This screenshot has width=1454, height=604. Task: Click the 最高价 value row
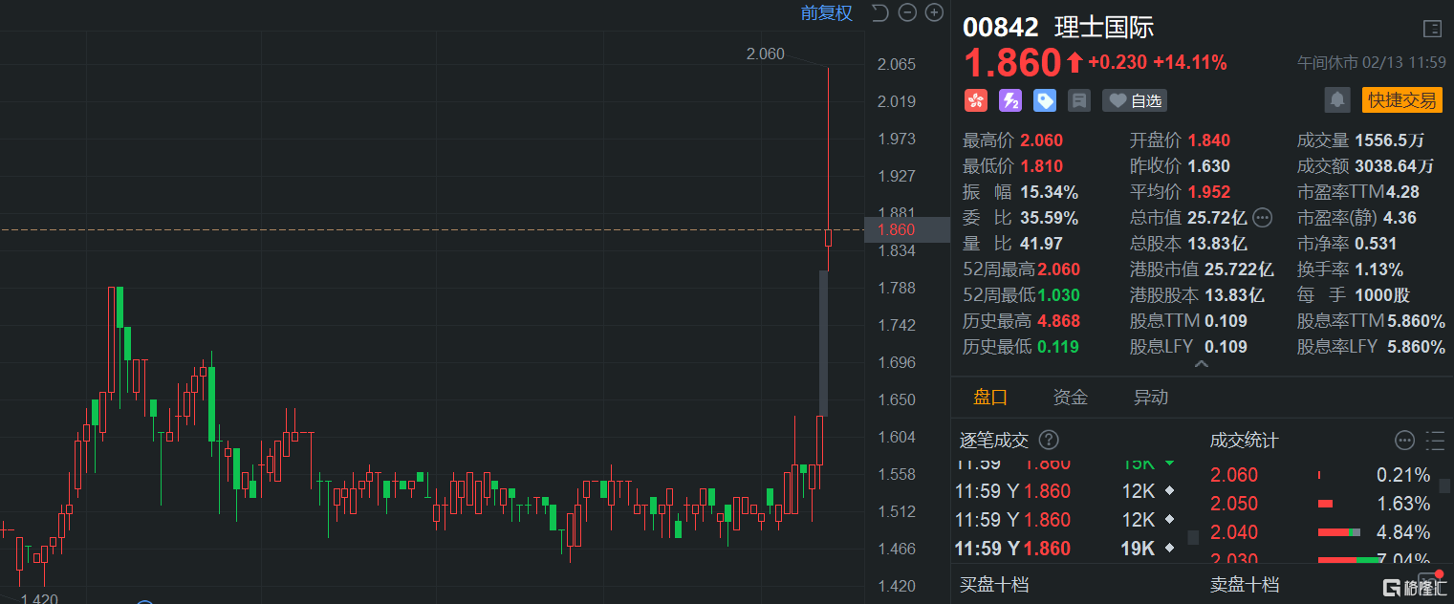click(1012, 140)
